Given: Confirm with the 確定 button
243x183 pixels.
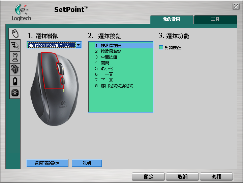Looking at the screenshot, I should click(x=148, y=177).
